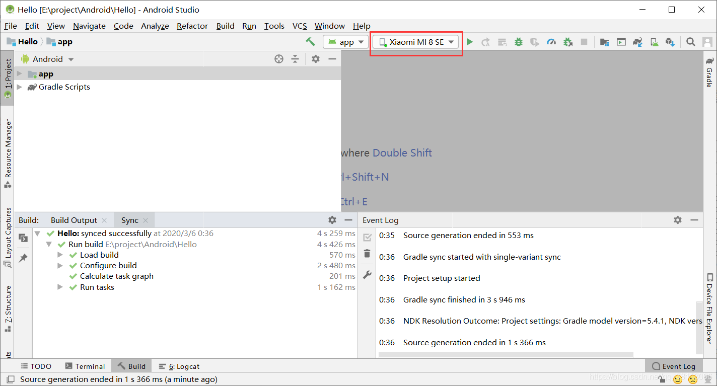This screenshot has height=386, width=717.
Task: Click Collapse All icon in Project panel
Action: coord(295,59)
